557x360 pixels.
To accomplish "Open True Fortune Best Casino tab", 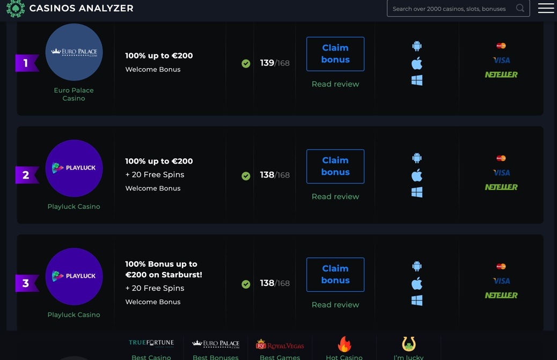I will pos(151,348).
